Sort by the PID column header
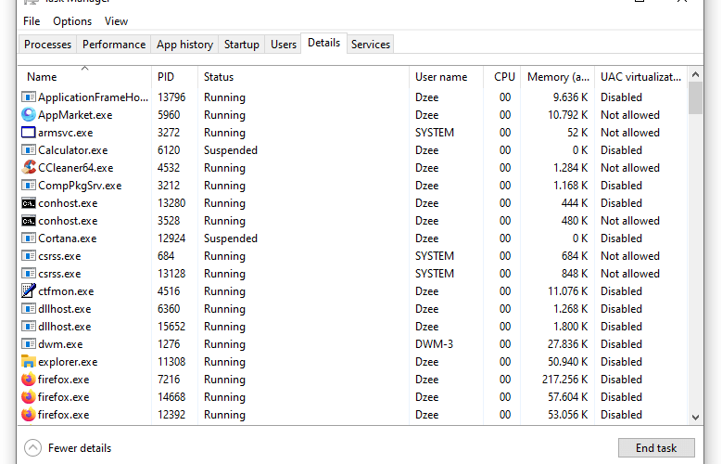This screenshot has width=722, height=464. 174,77
